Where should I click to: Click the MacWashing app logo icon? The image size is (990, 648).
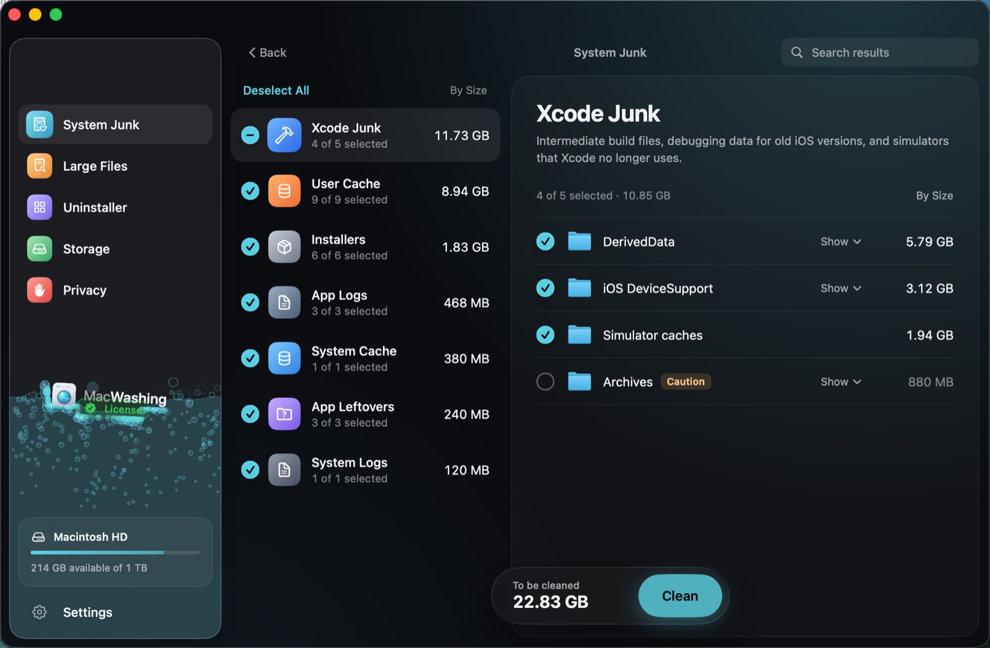click(64, 395)
